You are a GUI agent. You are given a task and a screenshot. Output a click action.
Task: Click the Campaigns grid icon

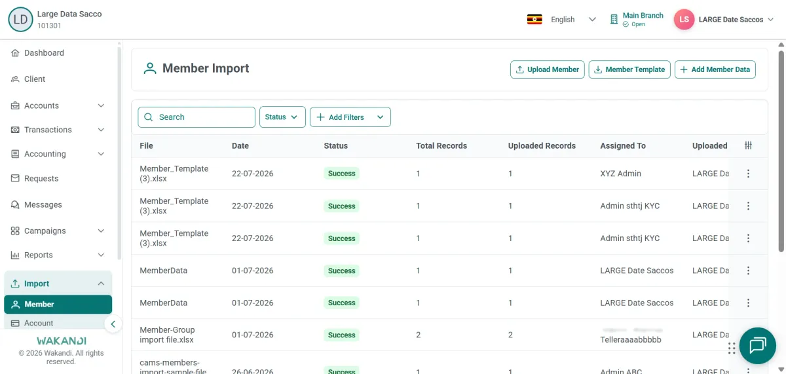tap(15, 231)
